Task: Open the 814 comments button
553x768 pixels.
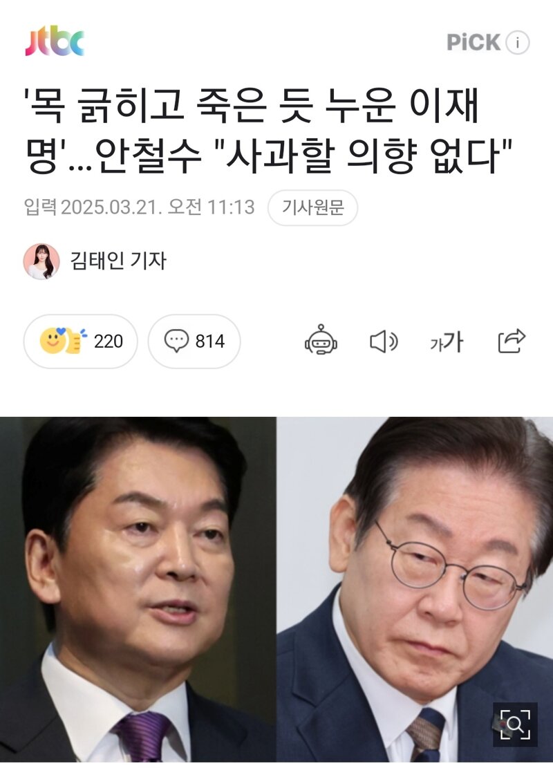Action: coord(194,341)
